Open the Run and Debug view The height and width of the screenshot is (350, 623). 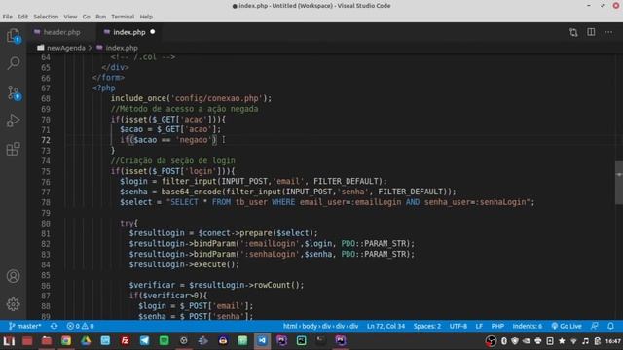(13, 121)
